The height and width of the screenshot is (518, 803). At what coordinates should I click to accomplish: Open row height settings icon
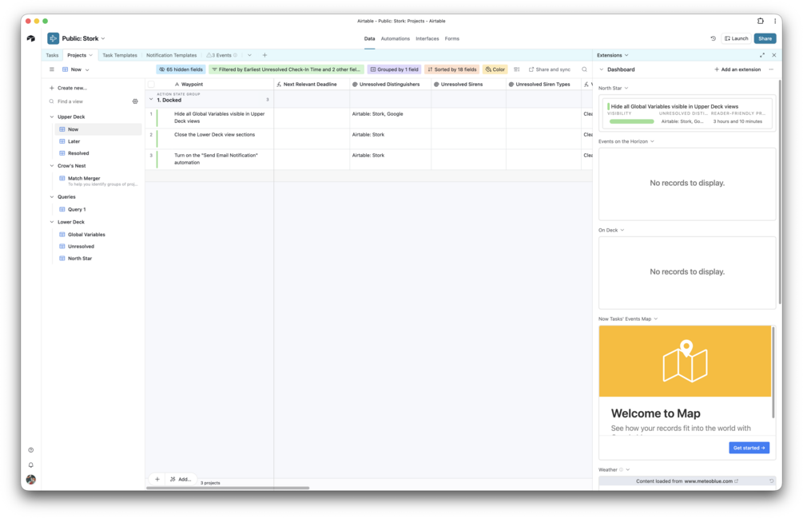[517, 69]
